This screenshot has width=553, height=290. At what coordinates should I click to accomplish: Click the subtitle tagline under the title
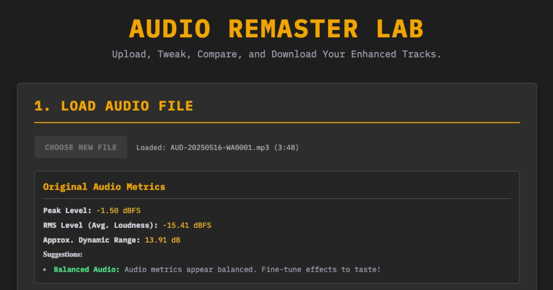[x=276, y=54]
